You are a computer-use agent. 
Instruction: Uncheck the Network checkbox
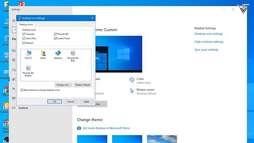tap(24, 43)
